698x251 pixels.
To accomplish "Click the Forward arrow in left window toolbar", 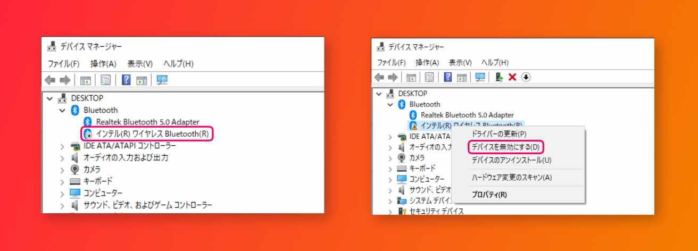I will [65, 80].
